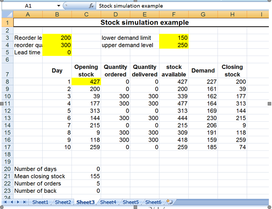Select row 8 header
272x209 pixels.
tap(6, 82)
